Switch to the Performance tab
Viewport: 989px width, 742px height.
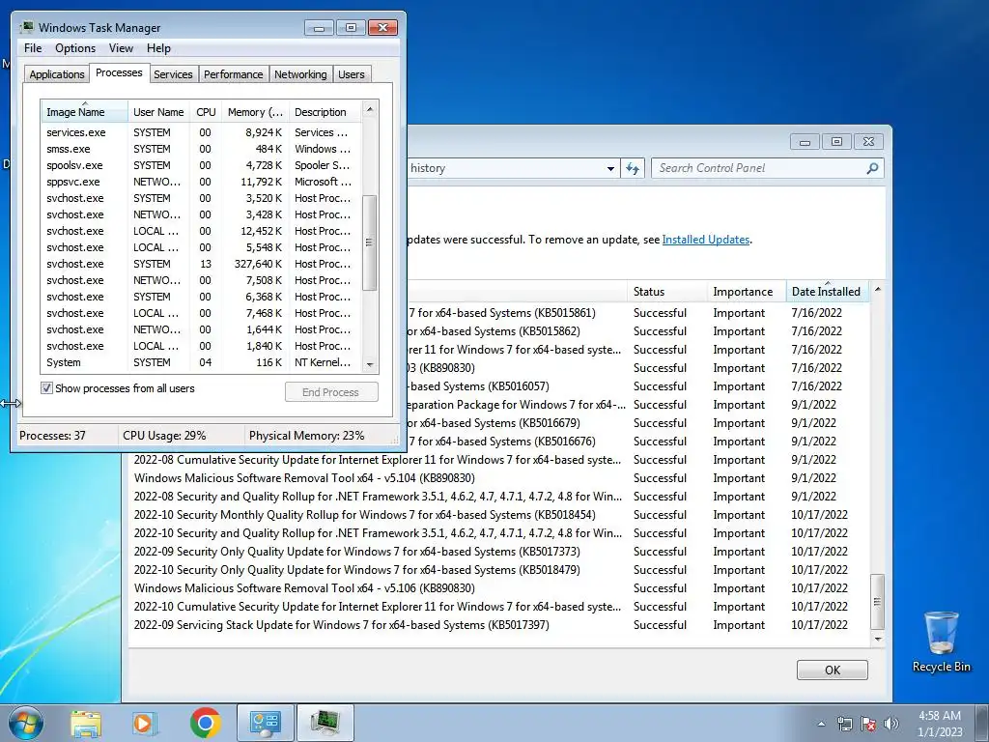click(x=234, y=74)
